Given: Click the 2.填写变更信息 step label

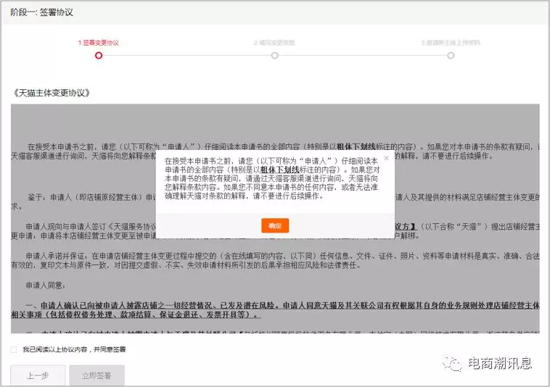Looking at the screenshot, I should click(275, 43).
